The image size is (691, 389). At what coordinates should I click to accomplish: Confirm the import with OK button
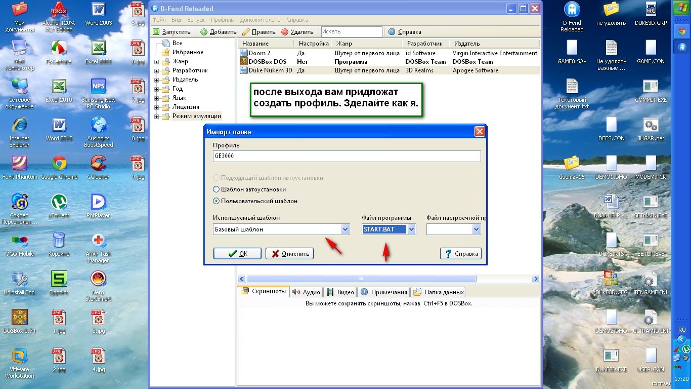coord(237,254)
